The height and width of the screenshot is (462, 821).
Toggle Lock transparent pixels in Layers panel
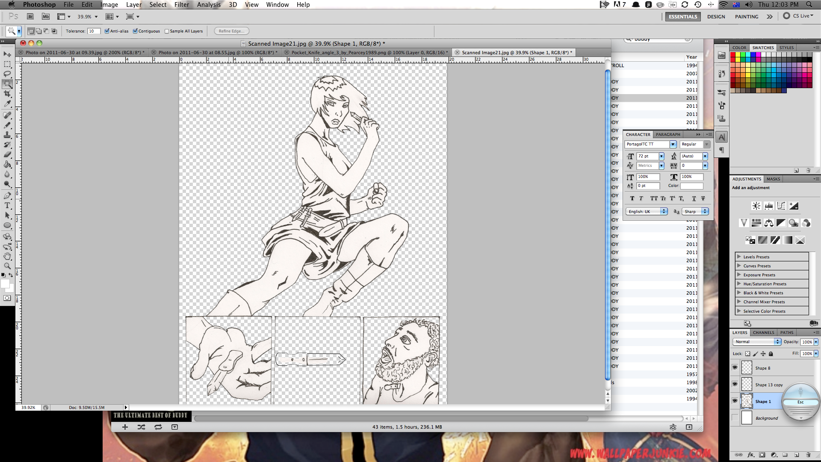tap(747, 354)
